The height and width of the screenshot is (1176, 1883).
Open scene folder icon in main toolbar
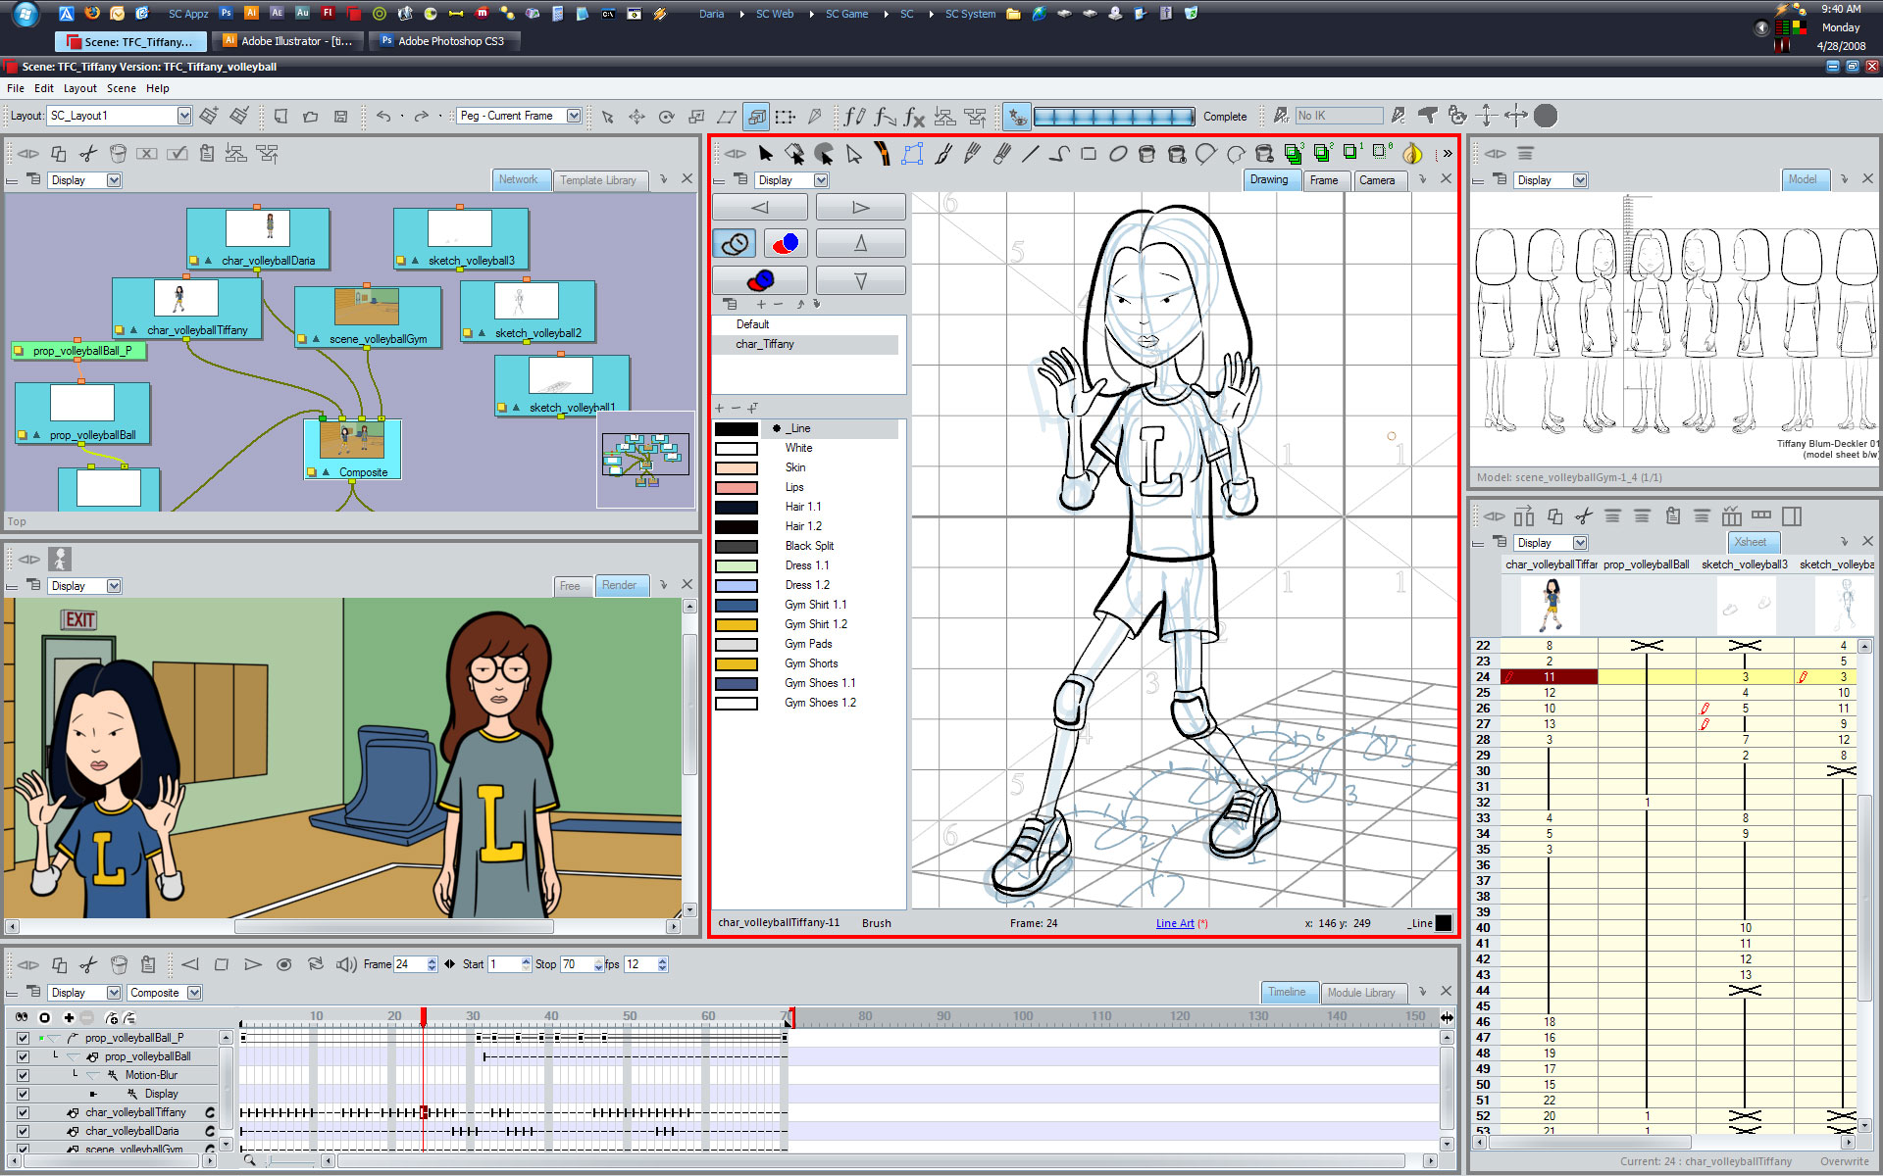pos(311,117)
